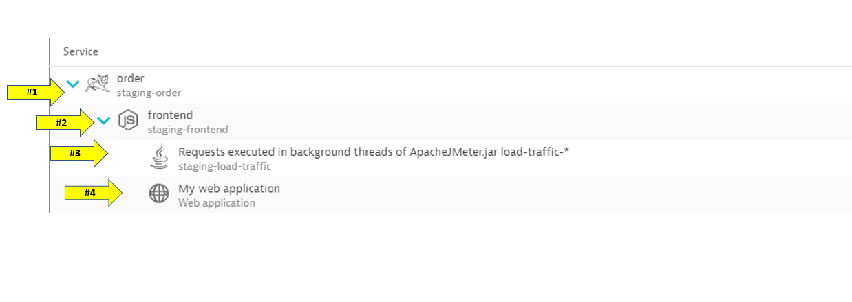Open My web application entry

[229, 188]
